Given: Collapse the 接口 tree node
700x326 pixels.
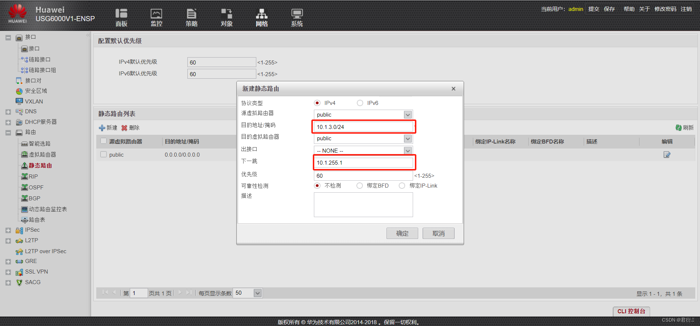Looking at the screenshot, I should coord(8,38).
